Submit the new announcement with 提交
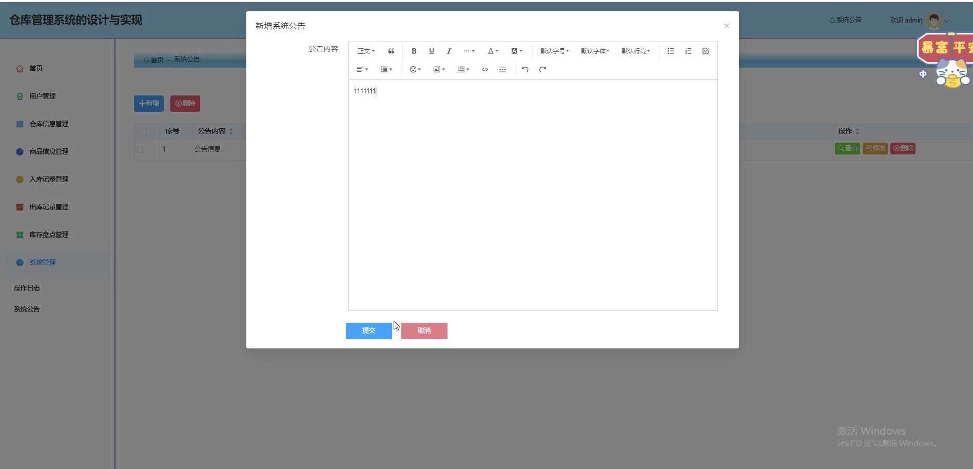Screen dimensions: 973x469 [x=369, y=331]
